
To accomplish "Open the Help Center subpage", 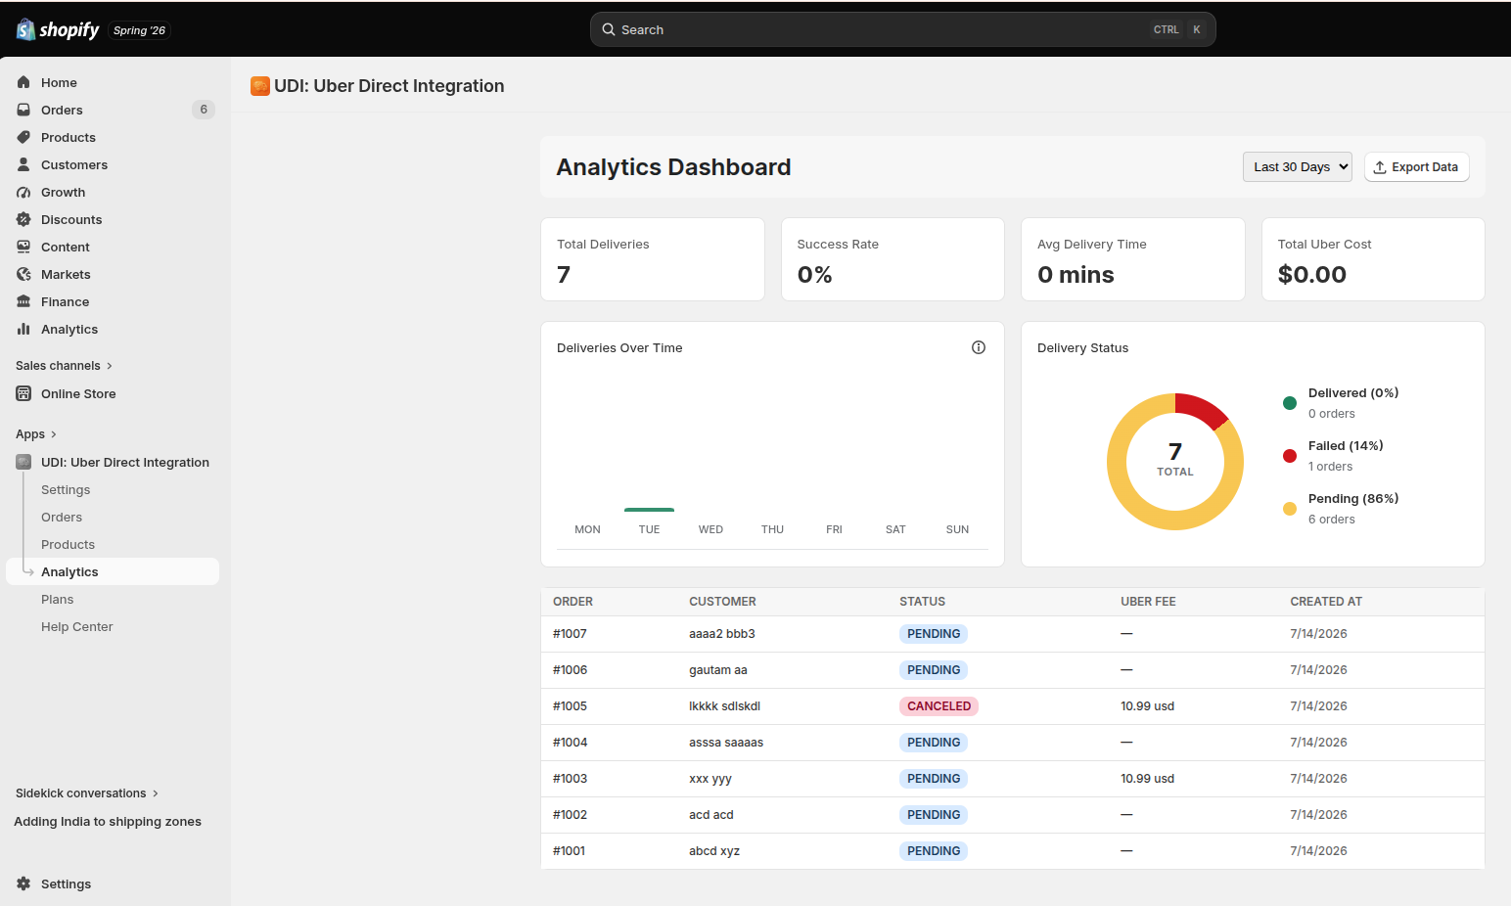I will tap(77, 626).
